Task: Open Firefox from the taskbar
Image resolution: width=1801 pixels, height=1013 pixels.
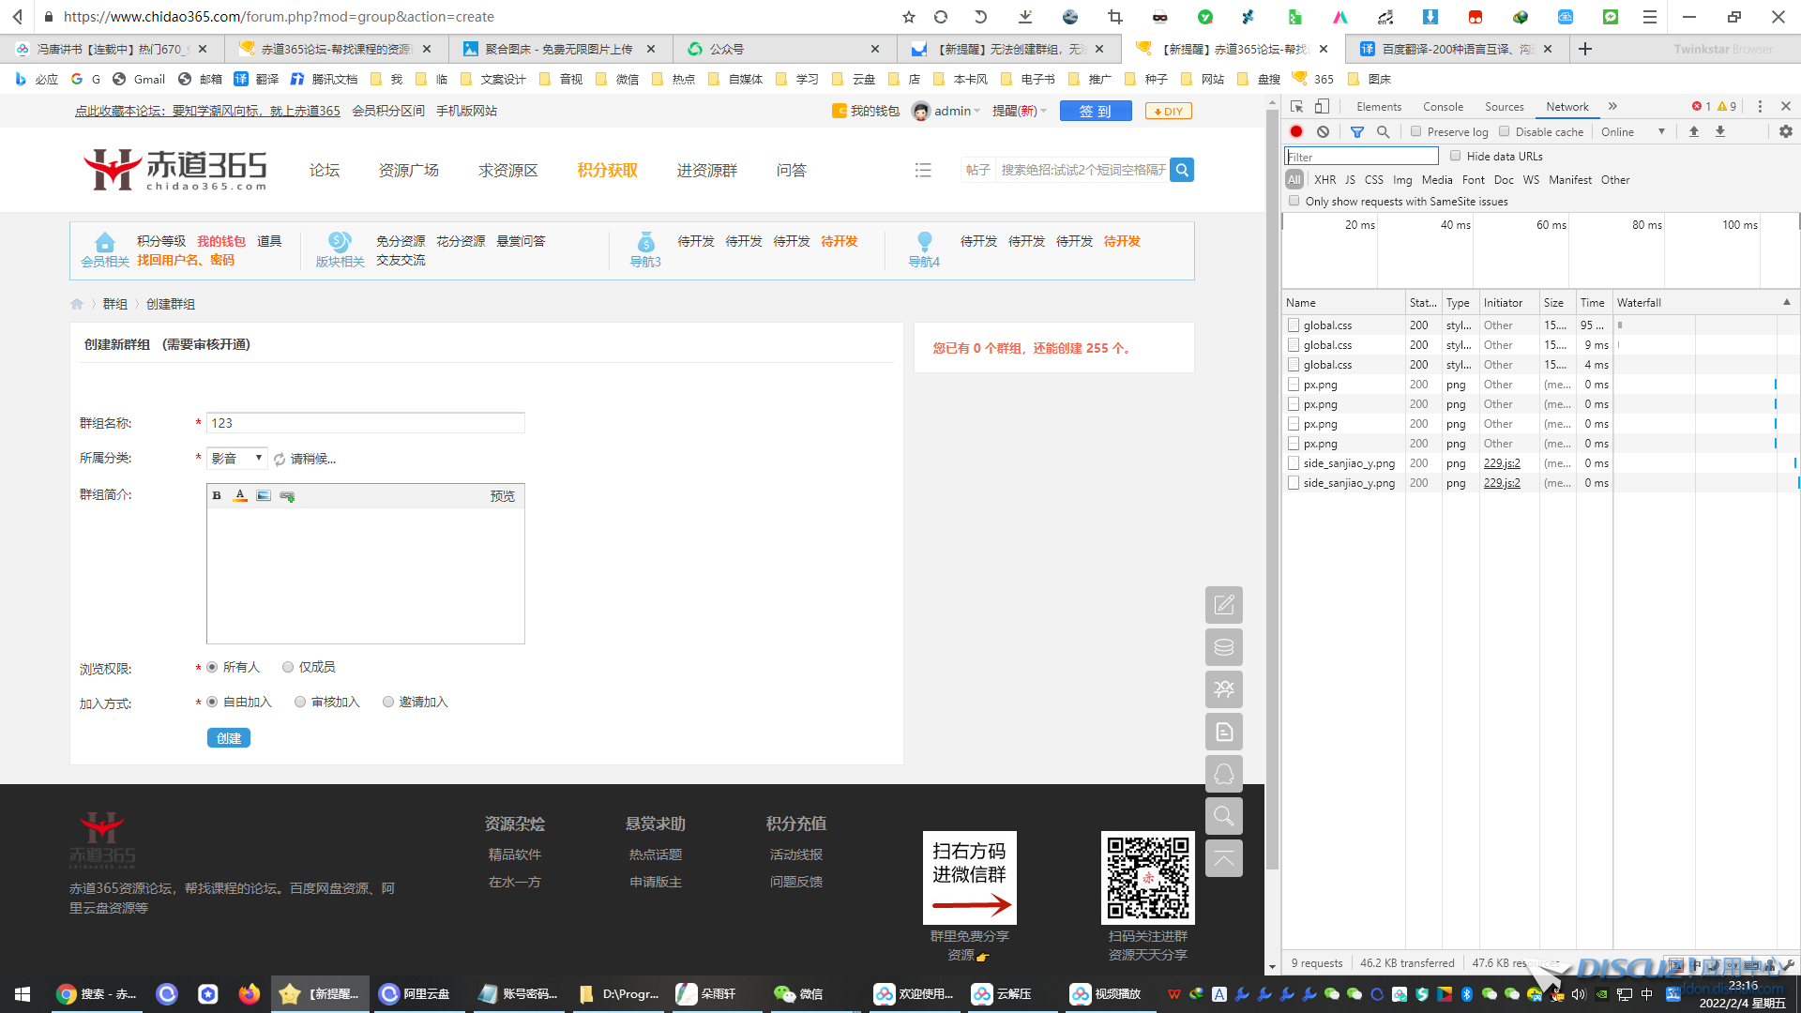Action: [x=249, y=994]
